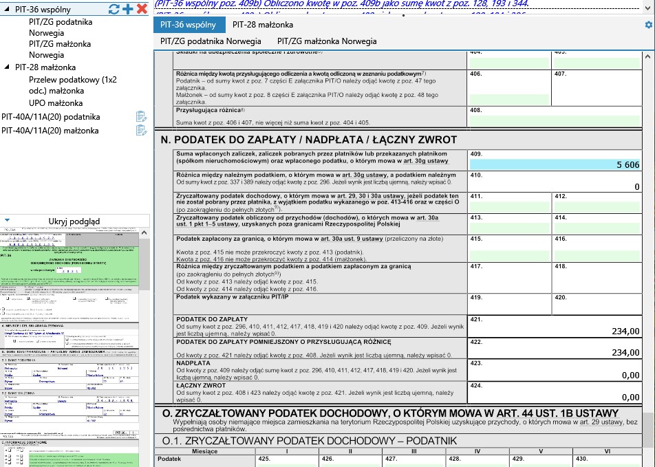Select UPO małżonka in the document tree
This screenshot has height=467, width=655.
(x=56, y=102)
